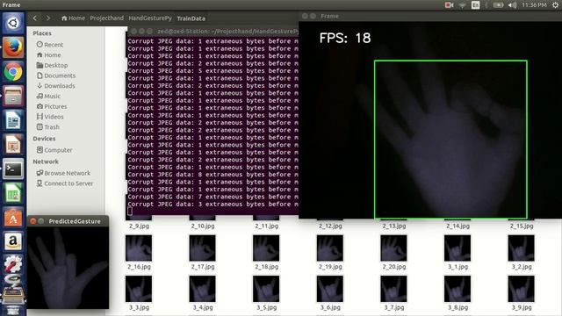Select the 2_18.jpg thumbnail

click(x=266, y=248)
